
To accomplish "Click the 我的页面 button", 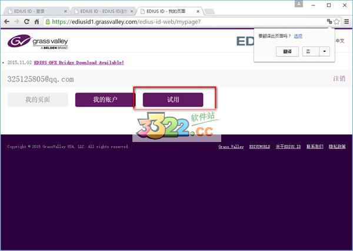I will point(38,100).
